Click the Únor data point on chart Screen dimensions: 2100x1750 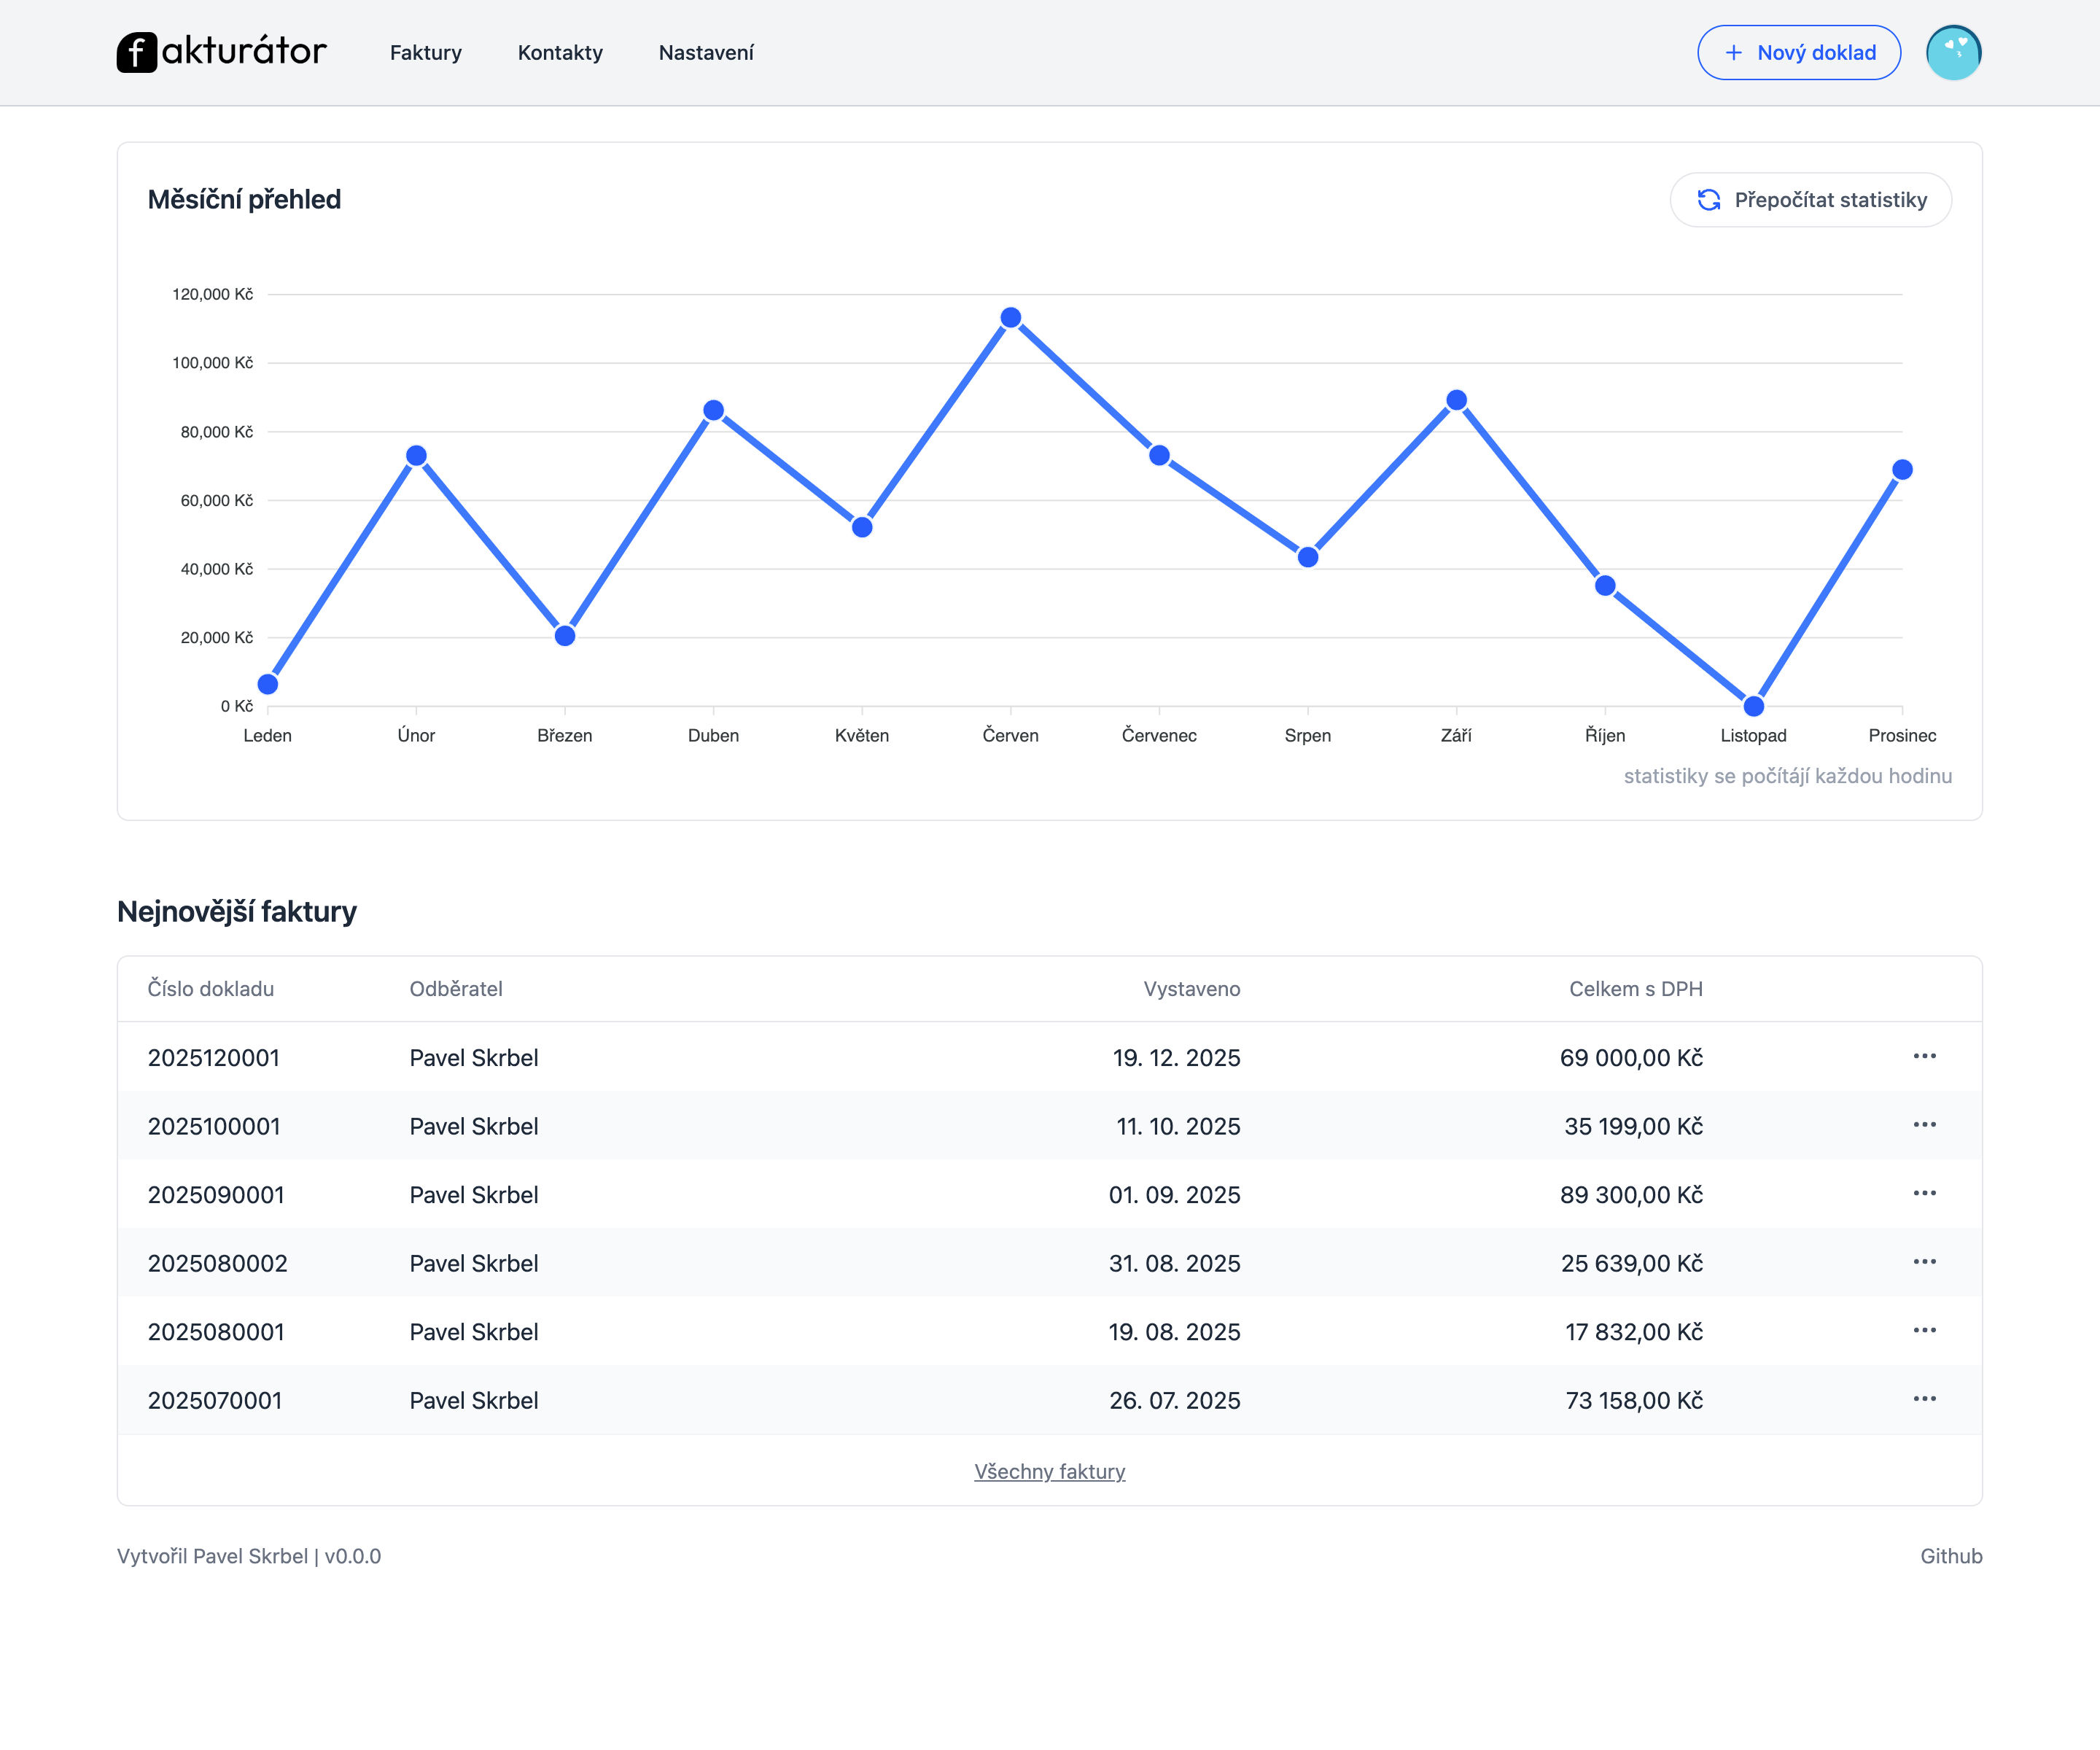pyautogui.click(x=416, y=456)
